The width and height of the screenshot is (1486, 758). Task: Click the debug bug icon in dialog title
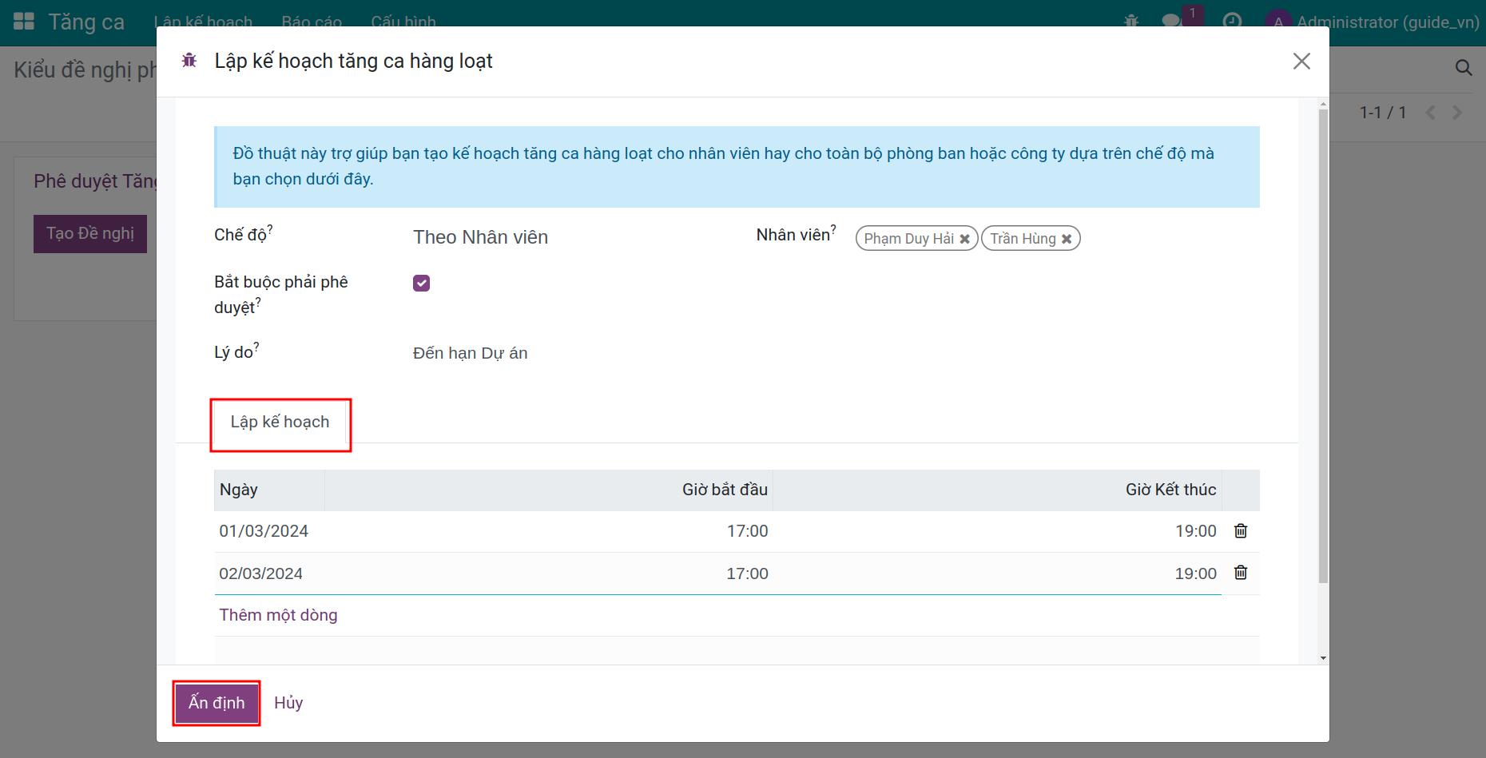(x=189, y=61)
